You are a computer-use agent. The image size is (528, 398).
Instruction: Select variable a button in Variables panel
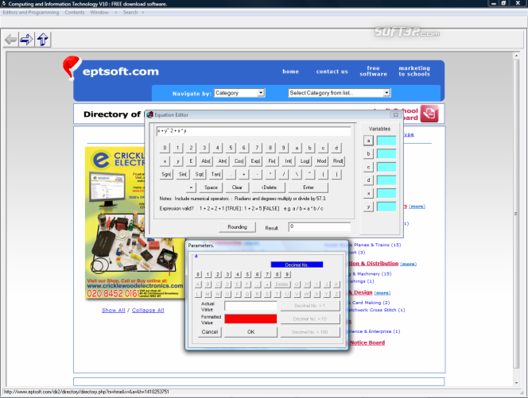[368, 141]
